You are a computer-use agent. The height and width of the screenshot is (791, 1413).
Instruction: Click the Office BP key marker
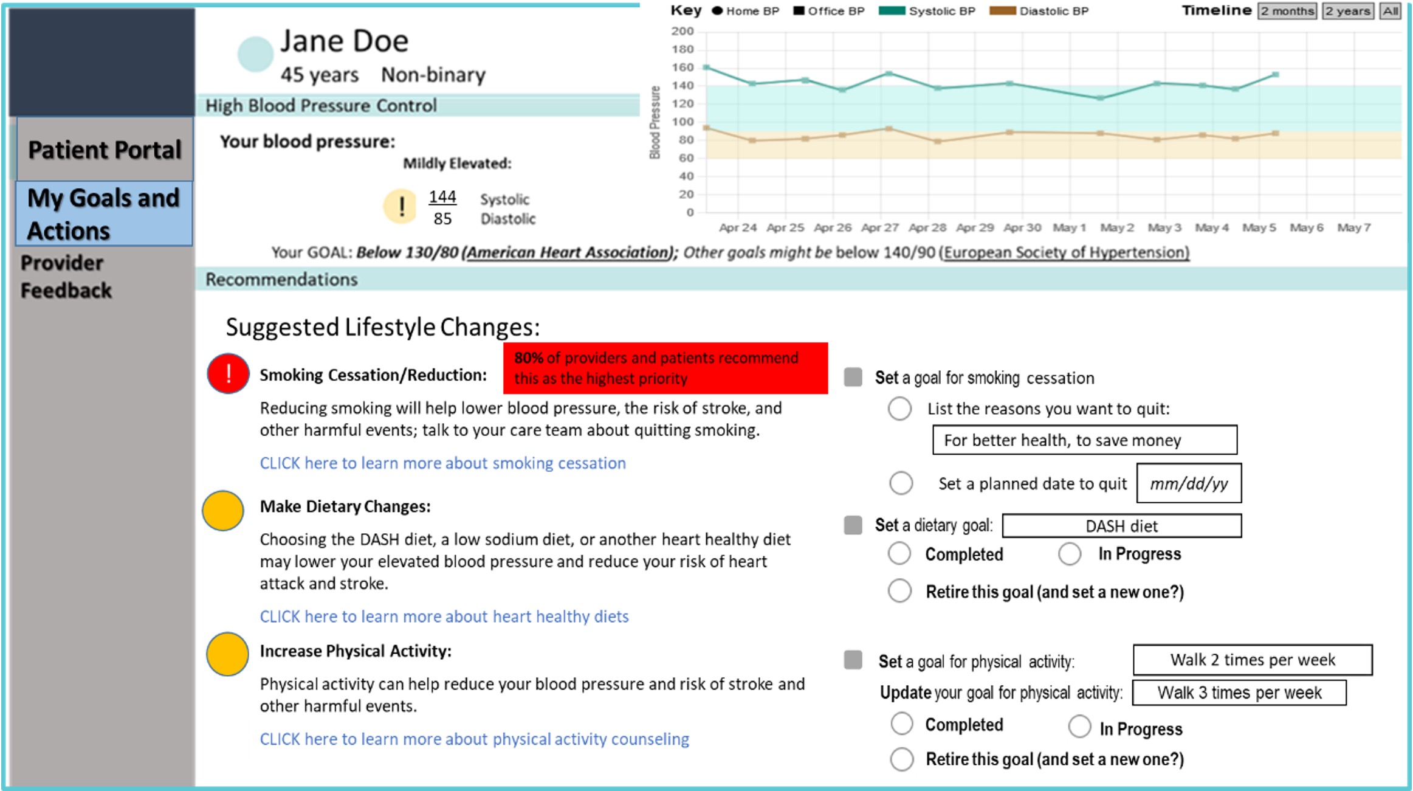799,10
